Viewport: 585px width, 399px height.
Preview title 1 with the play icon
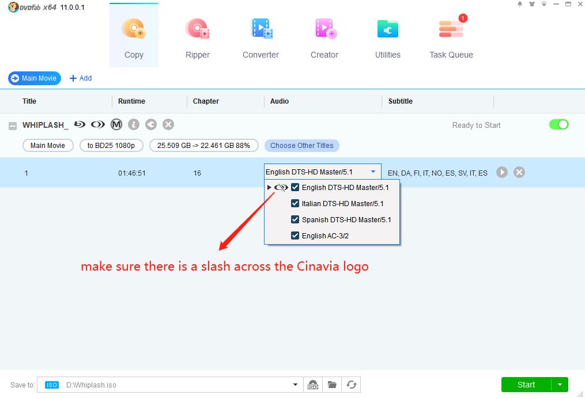point(502,172)
